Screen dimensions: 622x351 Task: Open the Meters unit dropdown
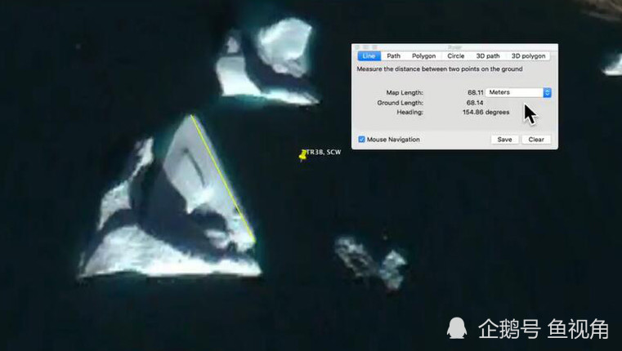click(518, 93)
